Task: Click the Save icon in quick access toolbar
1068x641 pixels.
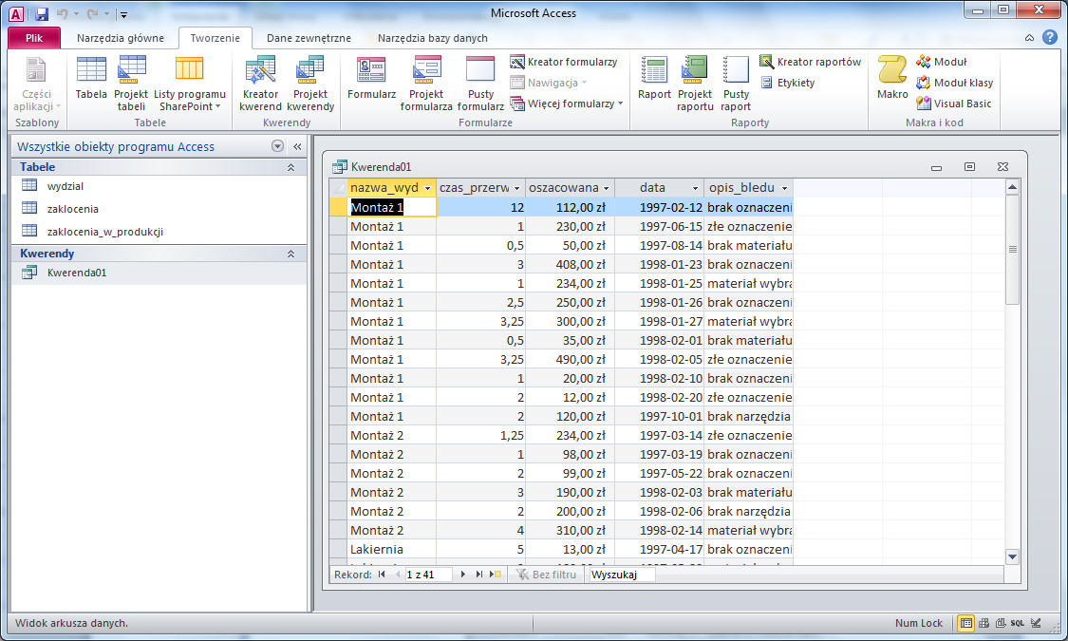Action: (x=42, y=13)
